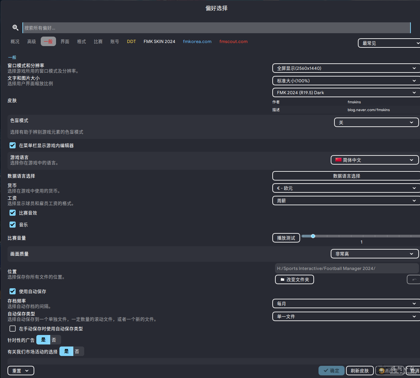Toggle 在菜单栏显示游戏内编辑器 checkbox
This screenshot has width=420, height=378.
tap(13, 145)
